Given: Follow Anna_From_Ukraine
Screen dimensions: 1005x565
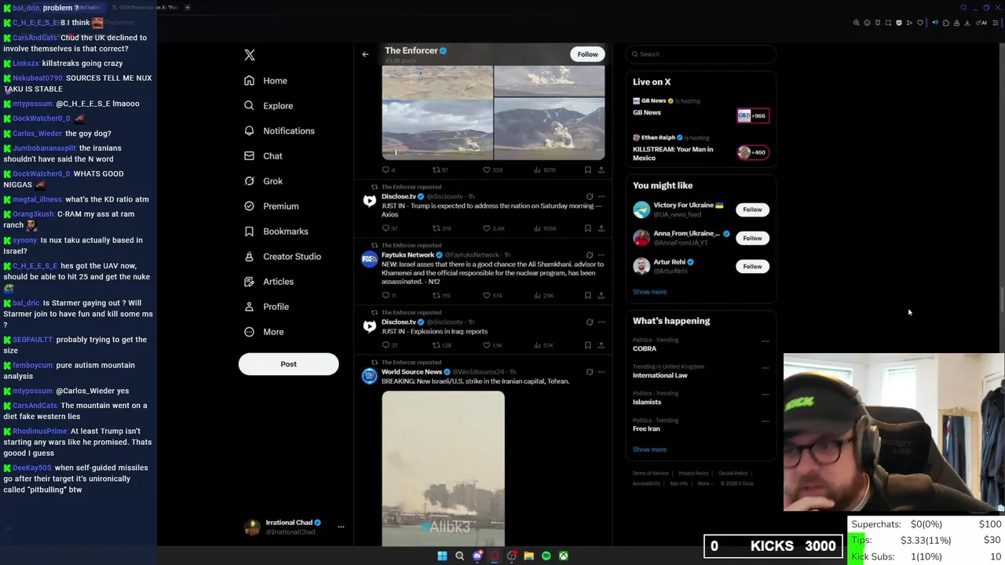Looking at the screenshot, I should point(752,238).
